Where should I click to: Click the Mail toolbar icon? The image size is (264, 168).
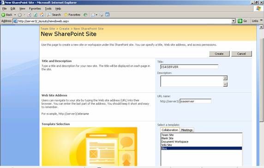pos(93,15)
